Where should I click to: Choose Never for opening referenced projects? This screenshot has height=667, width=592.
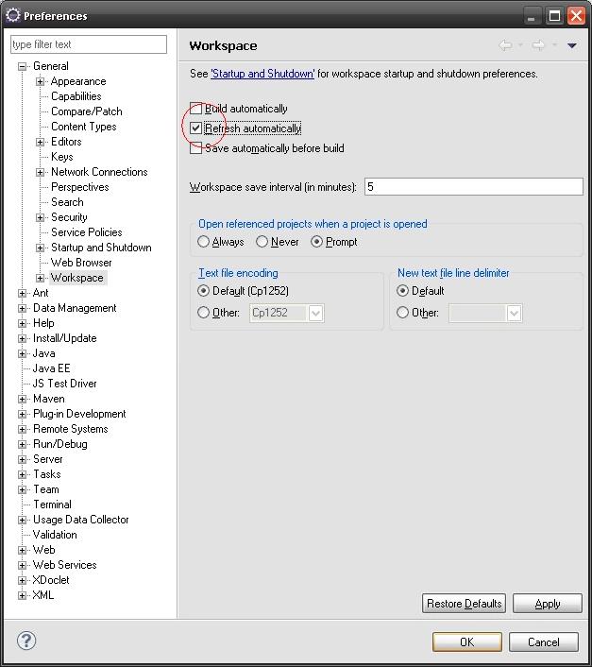262,242
